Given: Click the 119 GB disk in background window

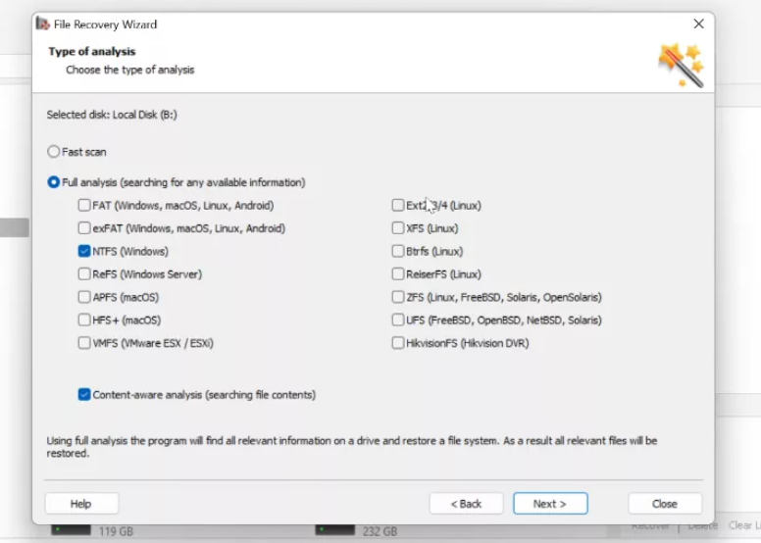Looking at the screenshot, I should point(92,531).
